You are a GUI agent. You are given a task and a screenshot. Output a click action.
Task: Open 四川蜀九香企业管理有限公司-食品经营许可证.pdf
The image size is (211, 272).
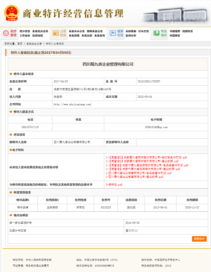(x=138, y=173)
